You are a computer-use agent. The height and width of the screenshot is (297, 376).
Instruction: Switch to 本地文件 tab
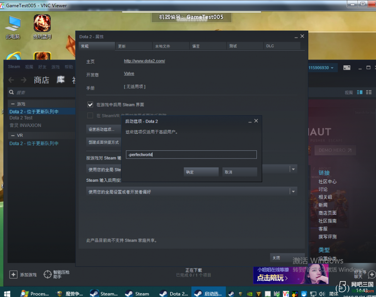click(171, 46)
